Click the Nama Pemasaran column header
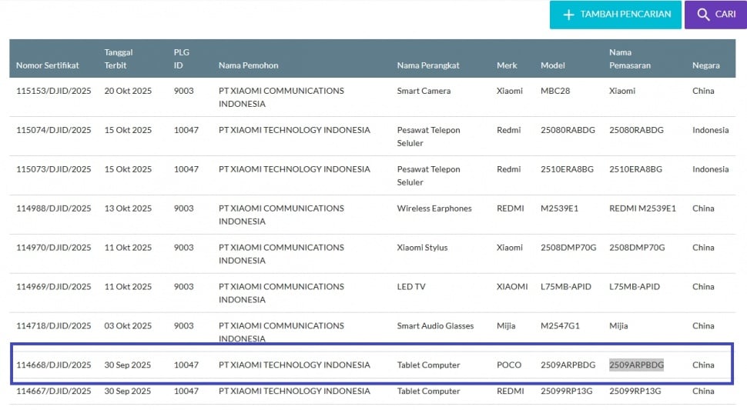 630,58
